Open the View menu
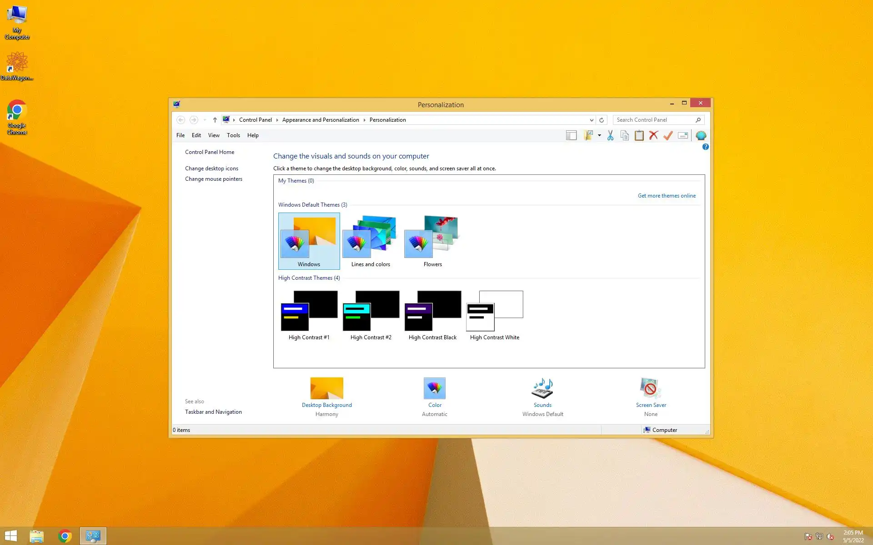This screenshot has height=545, width=873. click(x=214, y=135)
